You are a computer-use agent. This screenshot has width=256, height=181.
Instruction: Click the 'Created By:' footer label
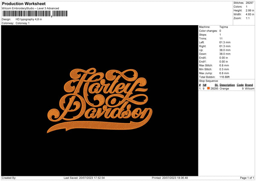(9, 178)
